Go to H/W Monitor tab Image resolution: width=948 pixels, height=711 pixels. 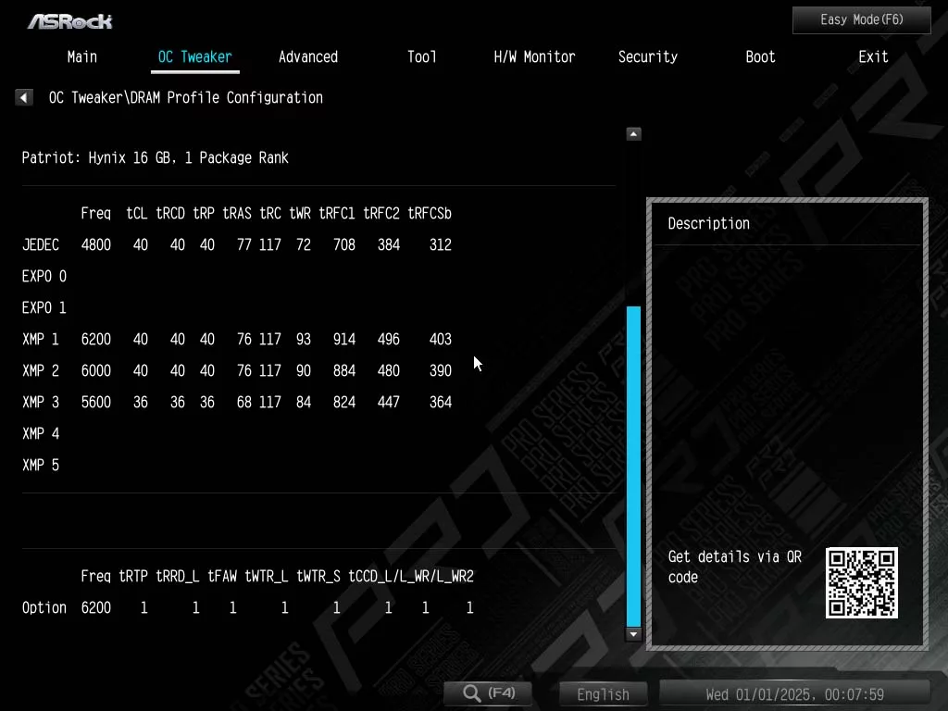[534, 56]
